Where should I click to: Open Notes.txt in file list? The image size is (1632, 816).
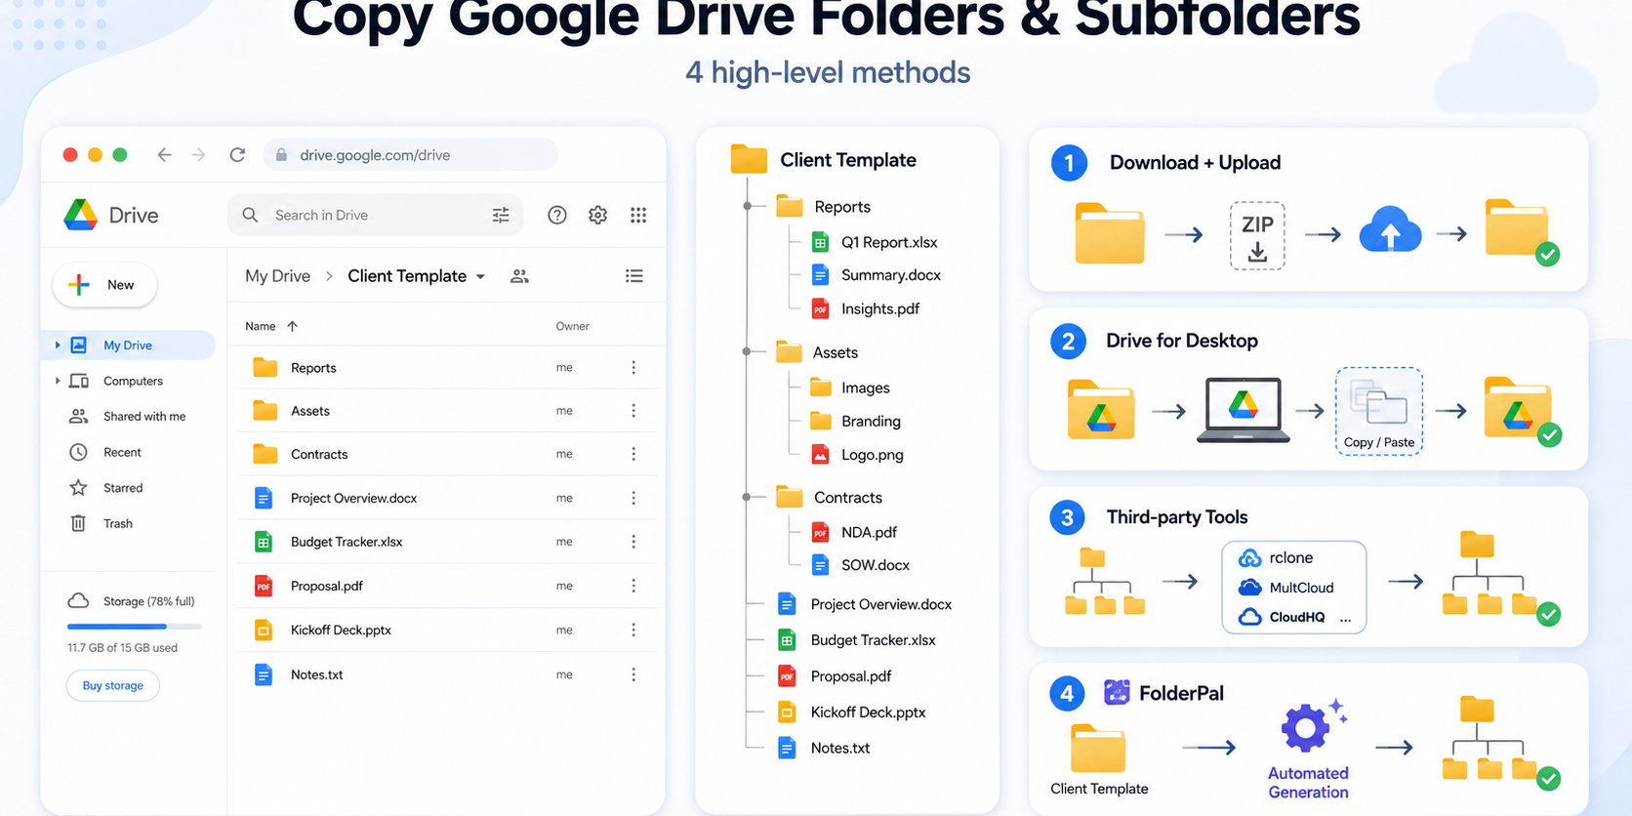click(446, 674)
